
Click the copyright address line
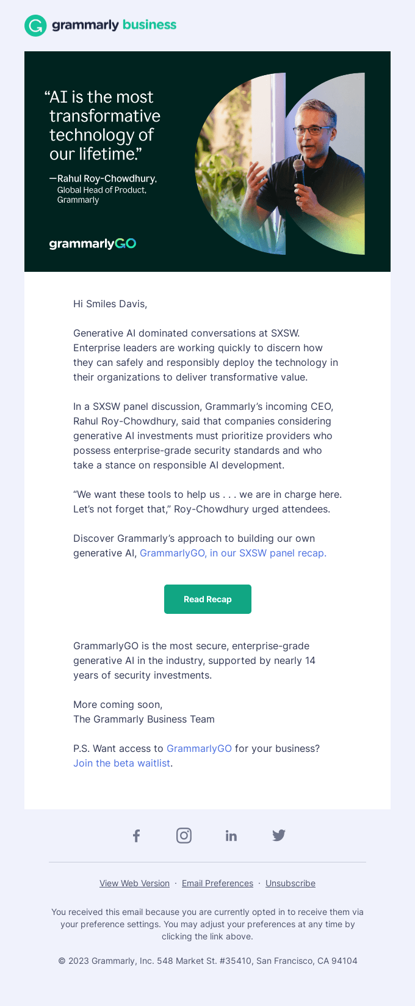[x=208, y=960]
